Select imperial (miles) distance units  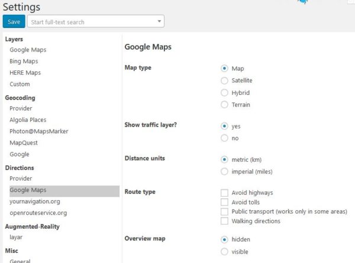click(x=224, y=171)
